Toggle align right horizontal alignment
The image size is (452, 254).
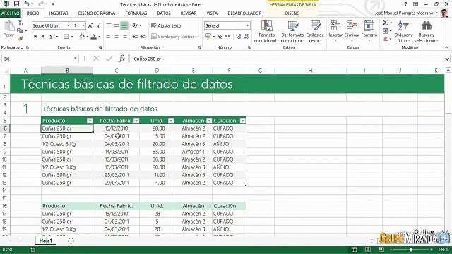click(x=124, y=37)
